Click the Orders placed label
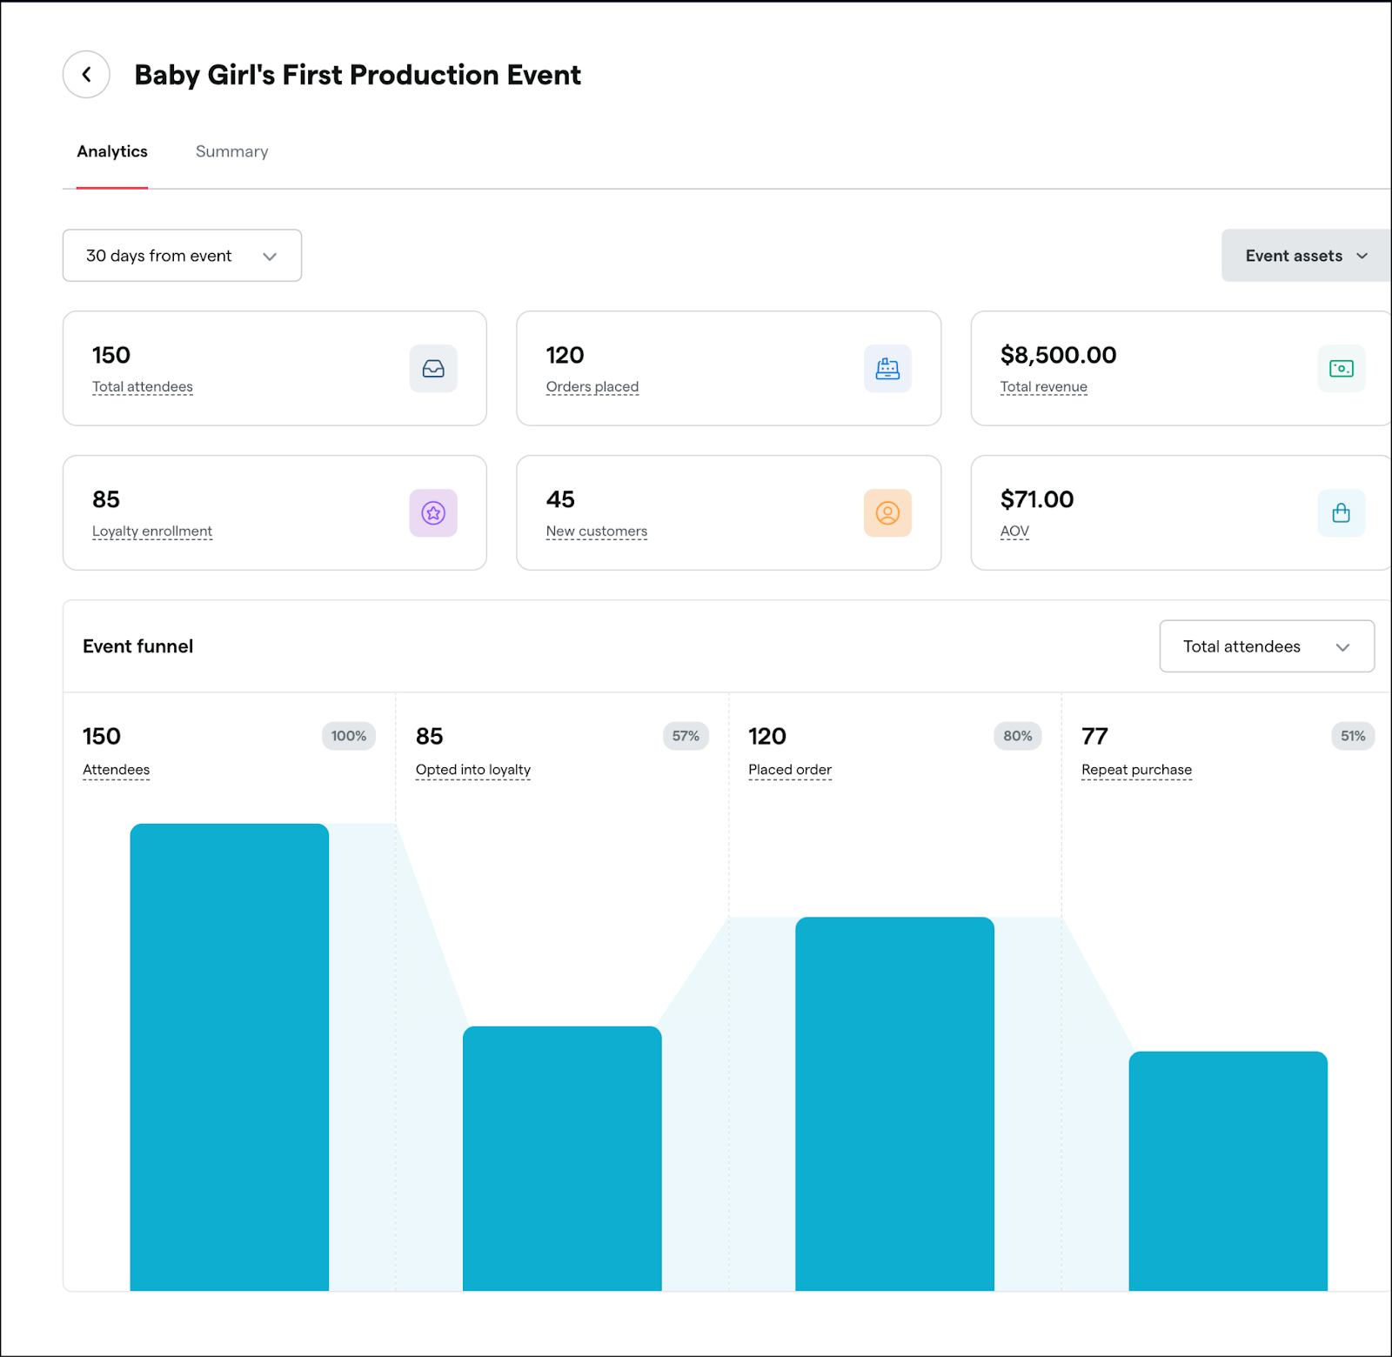Screen dimensions: 1392x1357 [x=592, y=387]
